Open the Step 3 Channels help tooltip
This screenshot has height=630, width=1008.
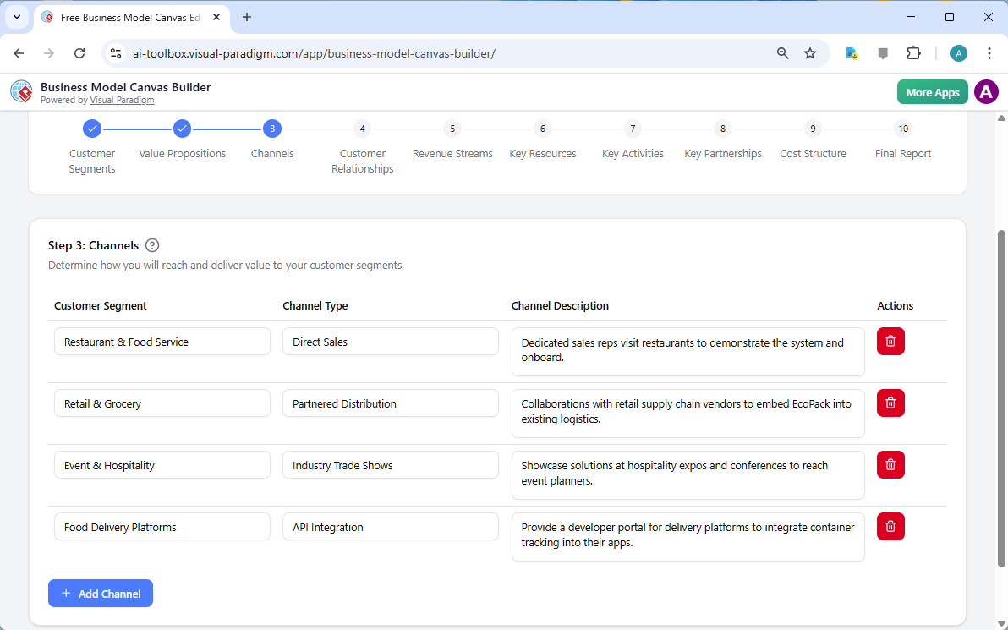point(152,245)
